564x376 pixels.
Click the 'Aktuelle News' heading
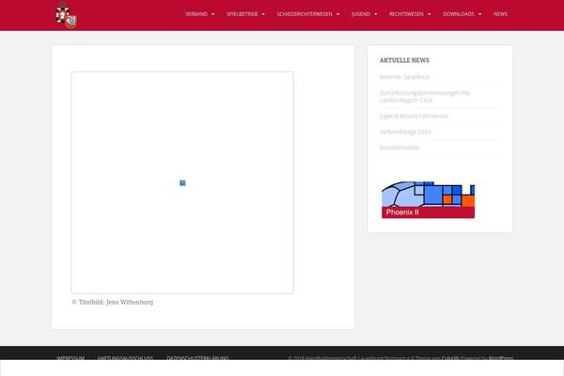[404, 60]
